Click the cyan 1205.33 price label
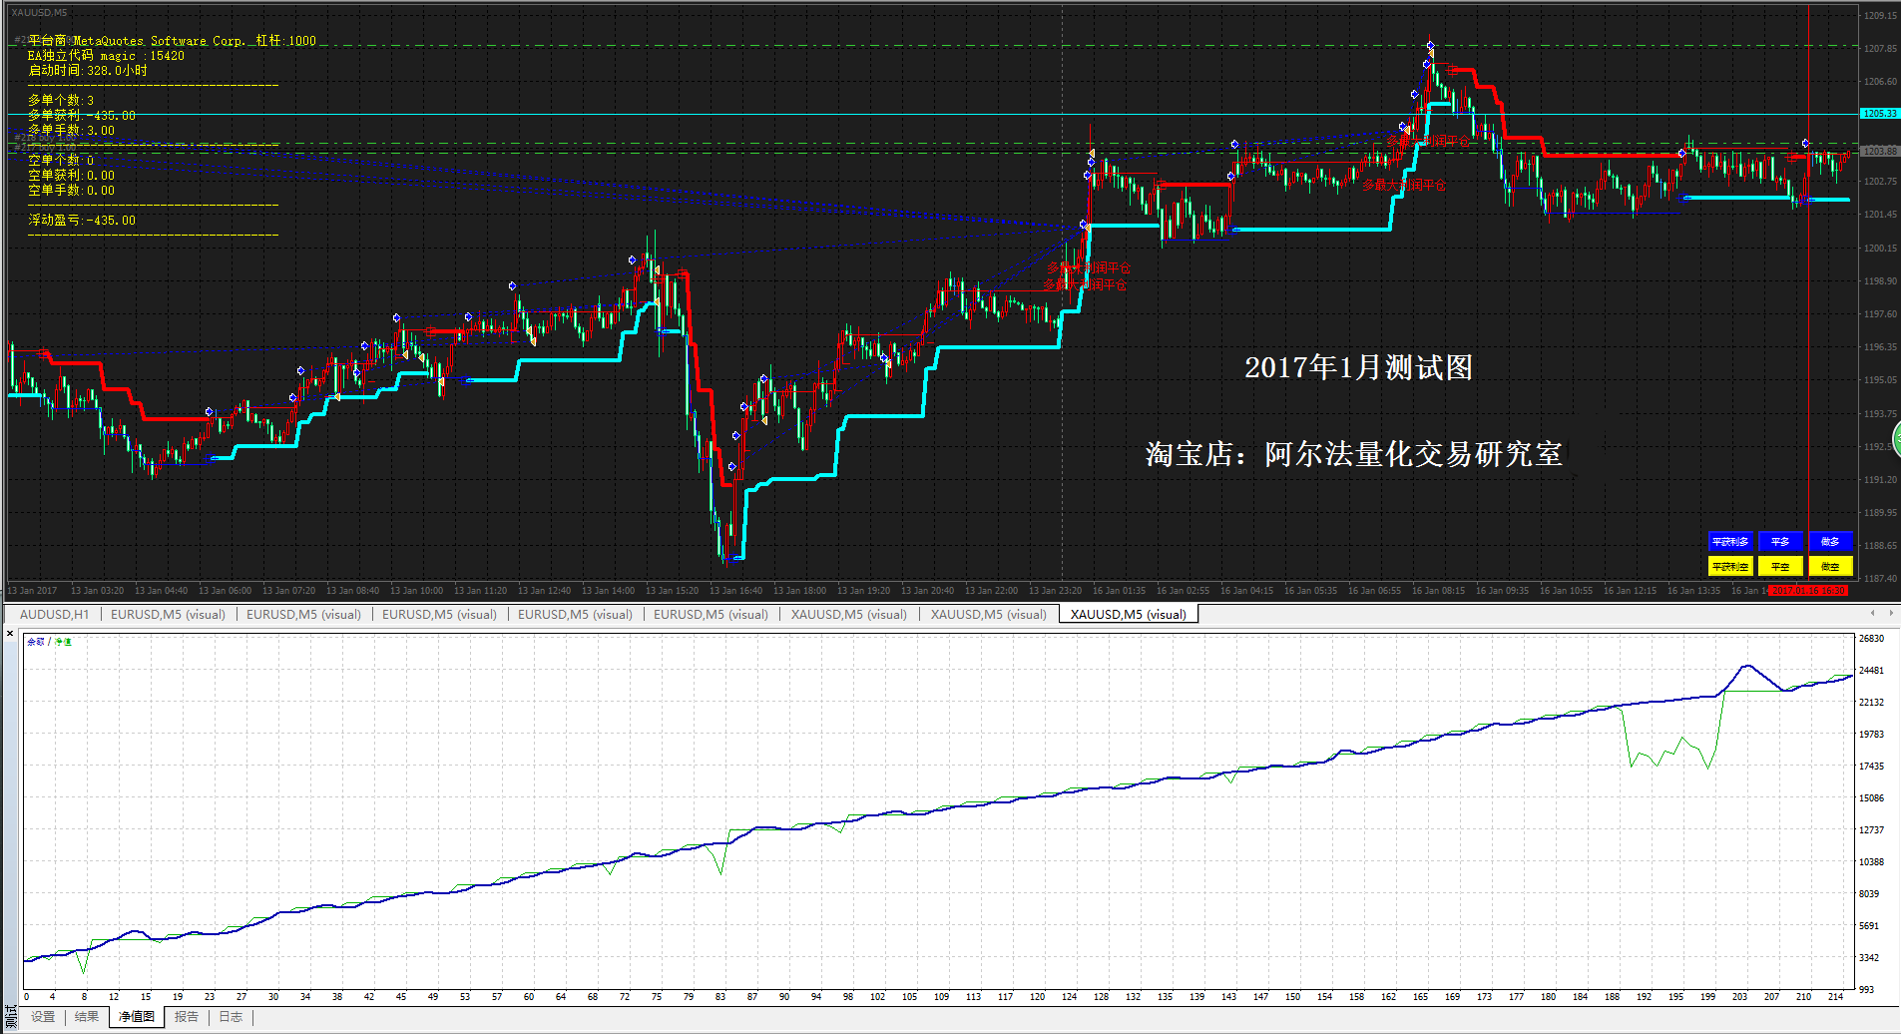Viewport: 1901px width, 1034px height. pos(1880,114)
